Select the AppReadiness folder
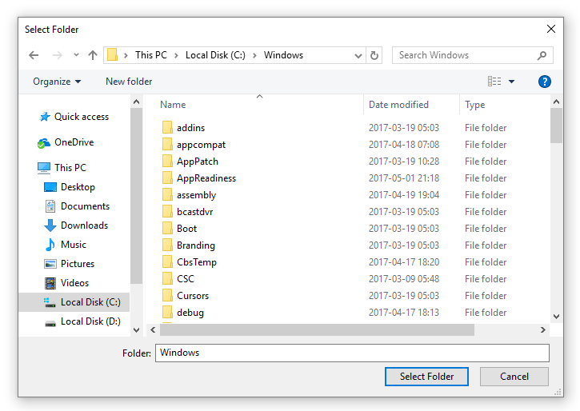 pyautogui.click(x=206, y=178)
